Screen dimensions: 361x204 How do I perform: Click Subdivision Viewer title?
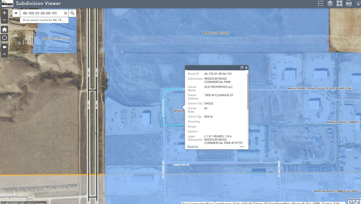click(38, 3)
